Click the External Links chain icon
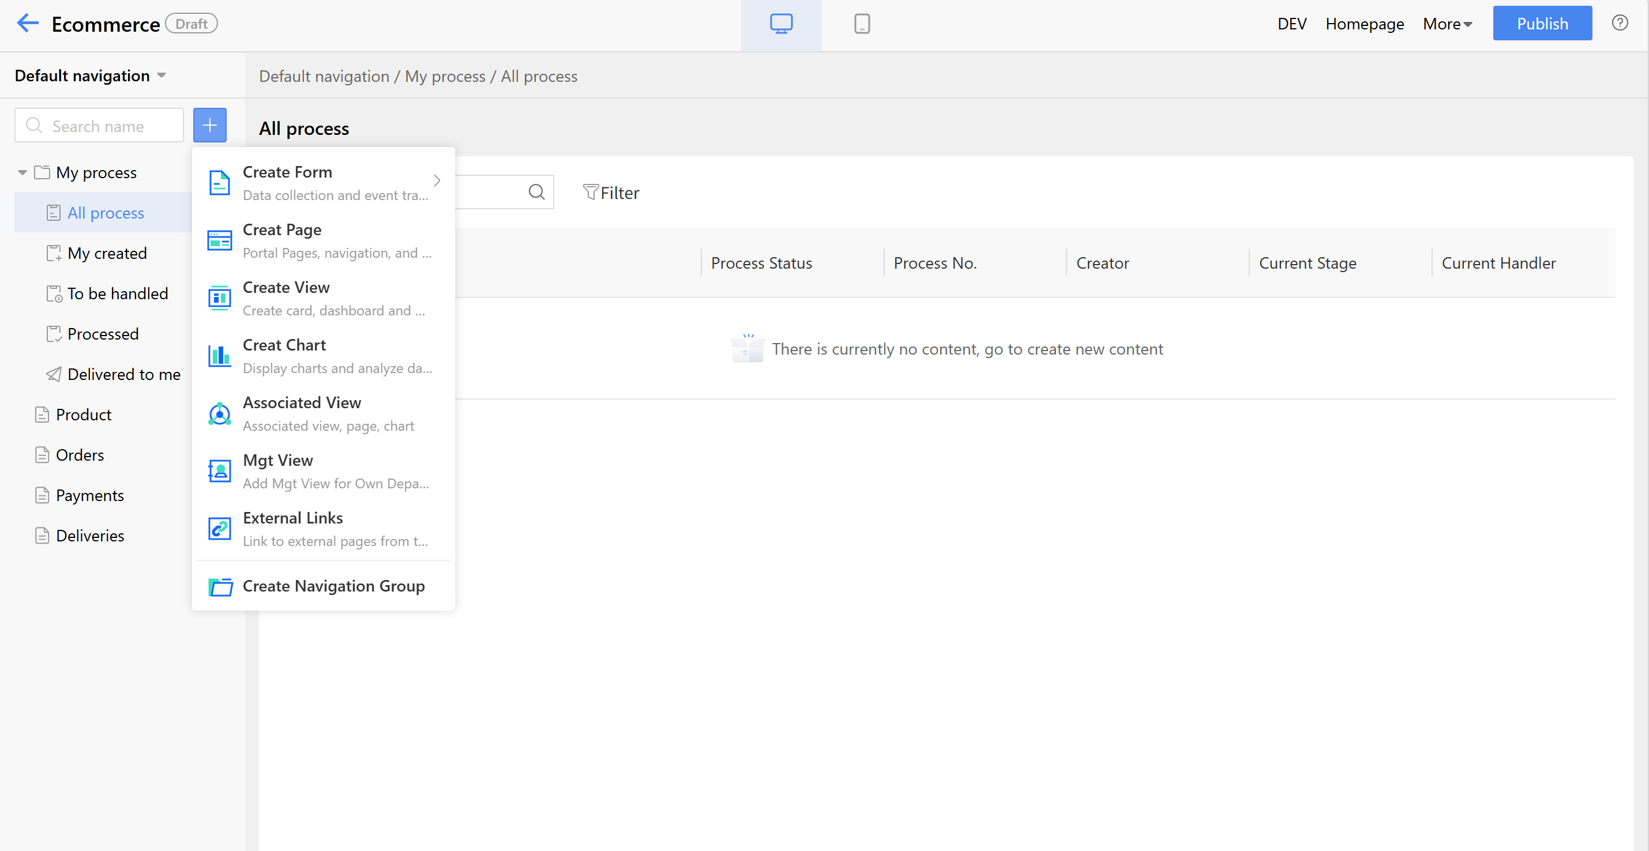 click(x=220, y=529)
